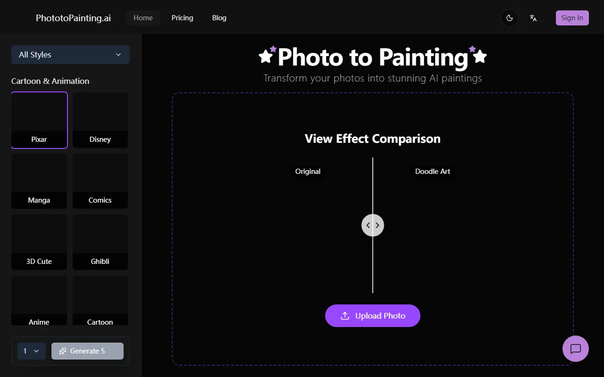The height and width of the screenshot is (377, 604).
Task: Select the Pixar style thumbnail
Action: (39, 120)
